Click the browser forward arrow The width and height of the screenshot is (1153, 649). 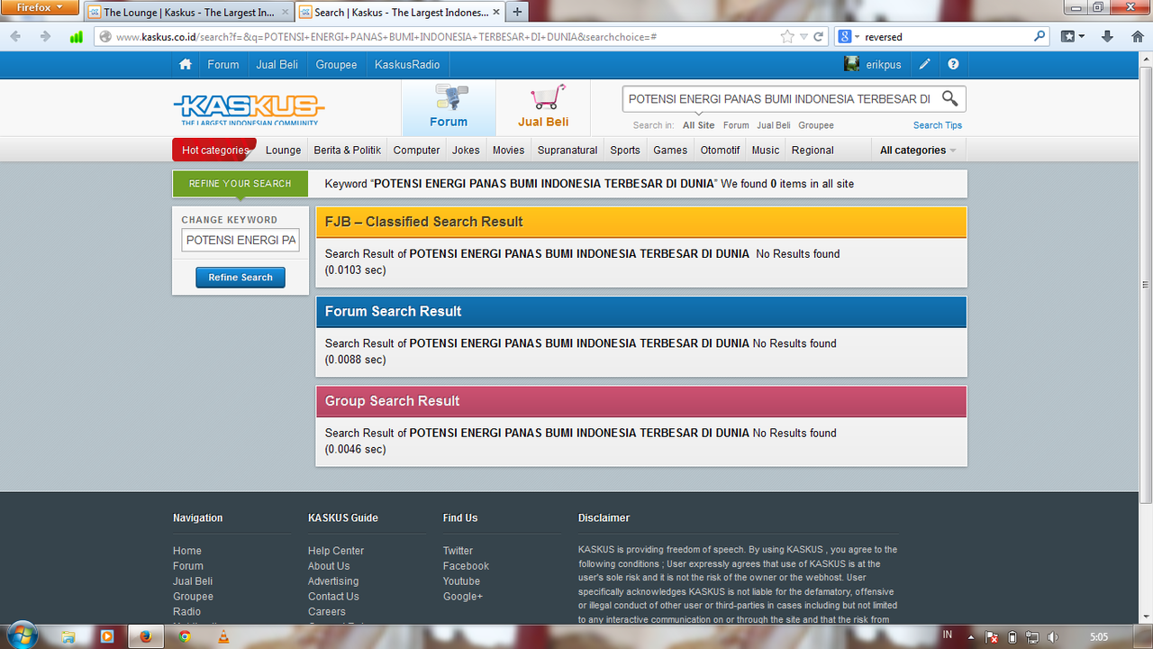tap(45, 37)
